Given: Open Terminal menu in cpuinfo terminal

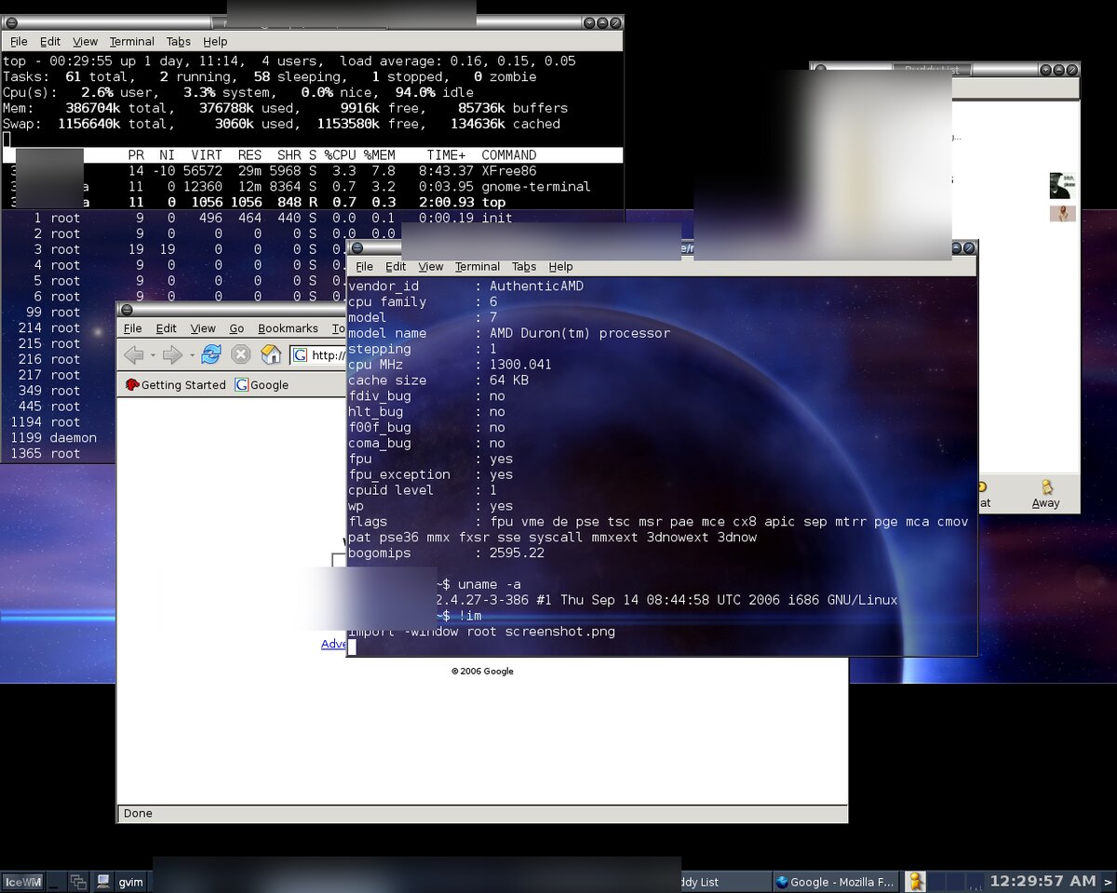Looking at the screenshot, I should point(478,267).
